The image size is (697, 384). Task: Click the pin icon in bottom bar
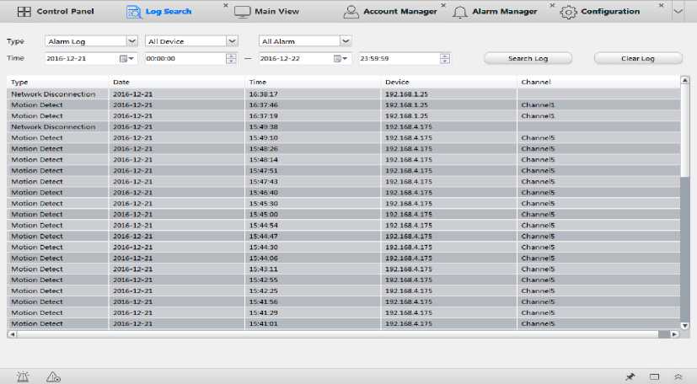(630, 376)
